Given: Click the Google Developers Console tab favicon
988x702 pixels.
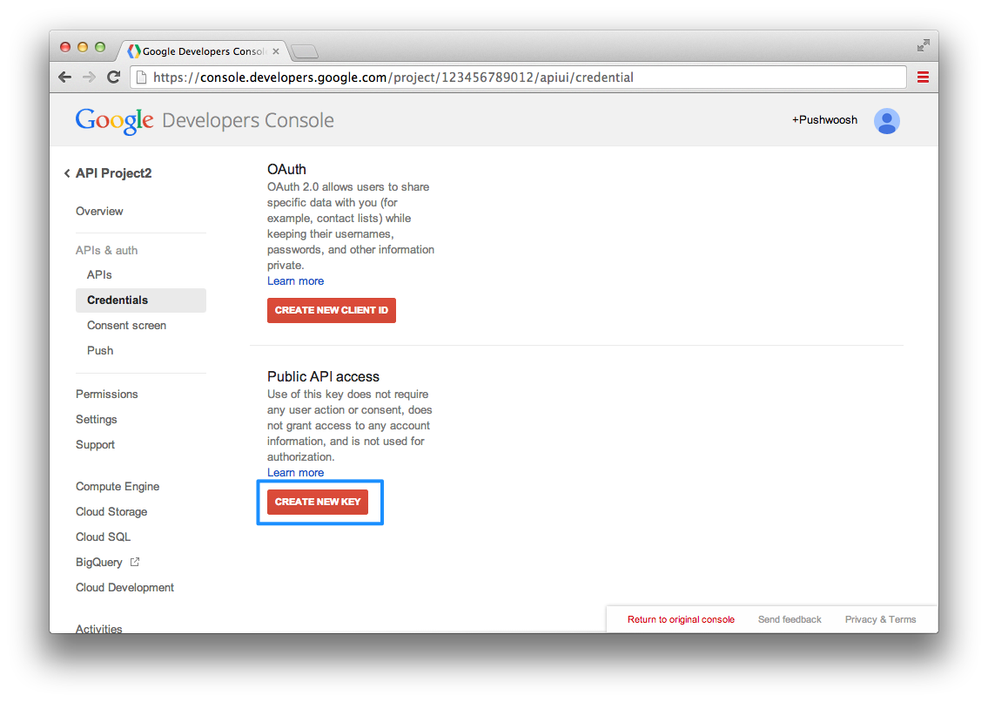Looking at the screenshot, I should click(x=133, y=51).
